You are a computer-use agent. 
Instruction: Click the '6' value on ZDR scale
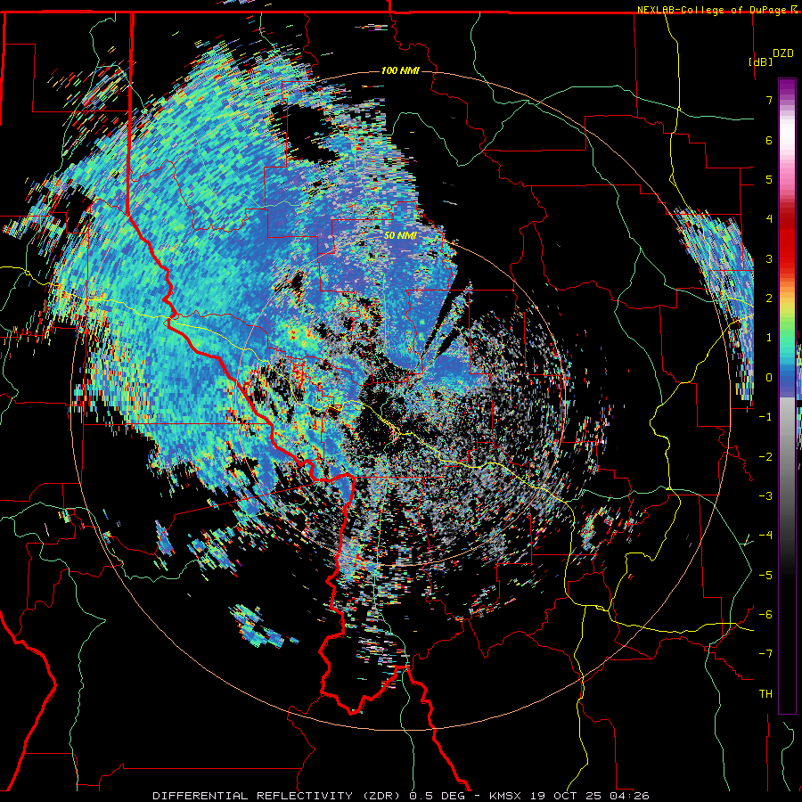click(769, 140)
